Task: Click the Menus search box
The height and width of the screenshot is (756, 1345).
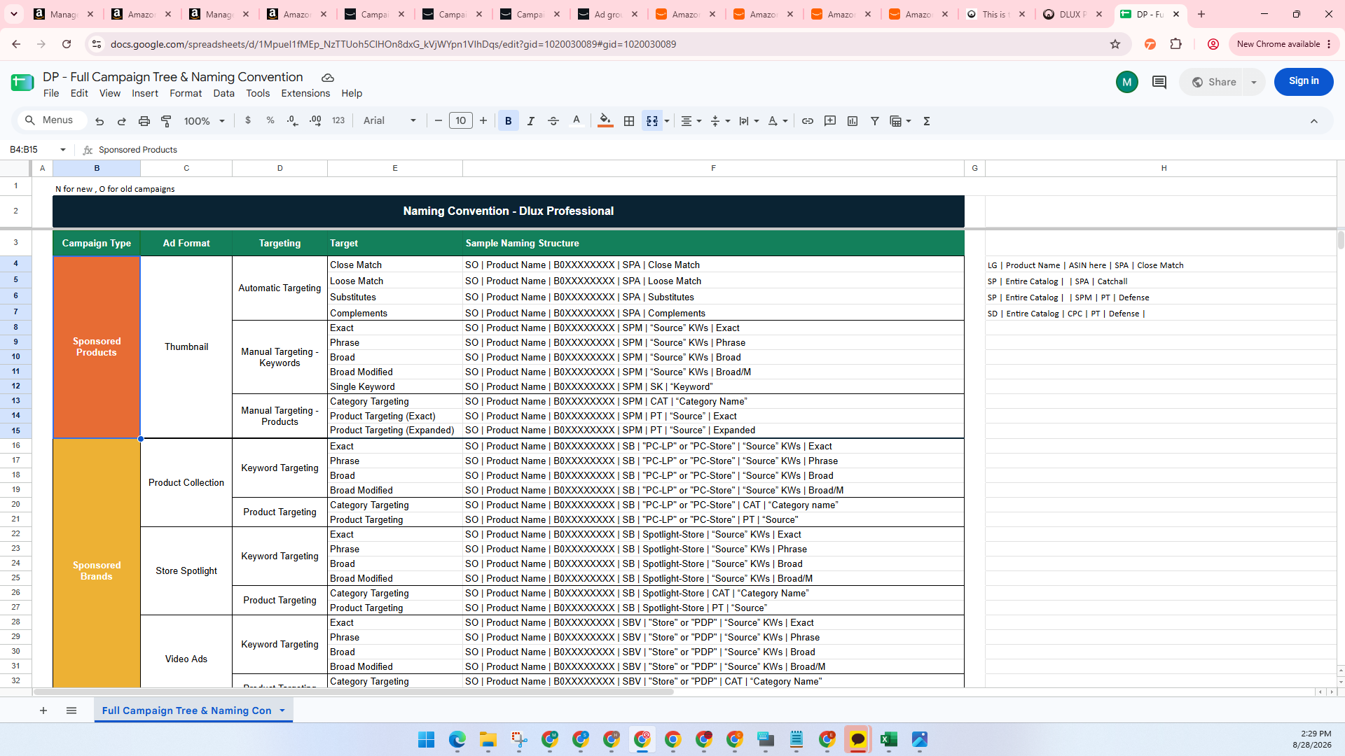Action: pyautogui.click(x=53, y=120)
